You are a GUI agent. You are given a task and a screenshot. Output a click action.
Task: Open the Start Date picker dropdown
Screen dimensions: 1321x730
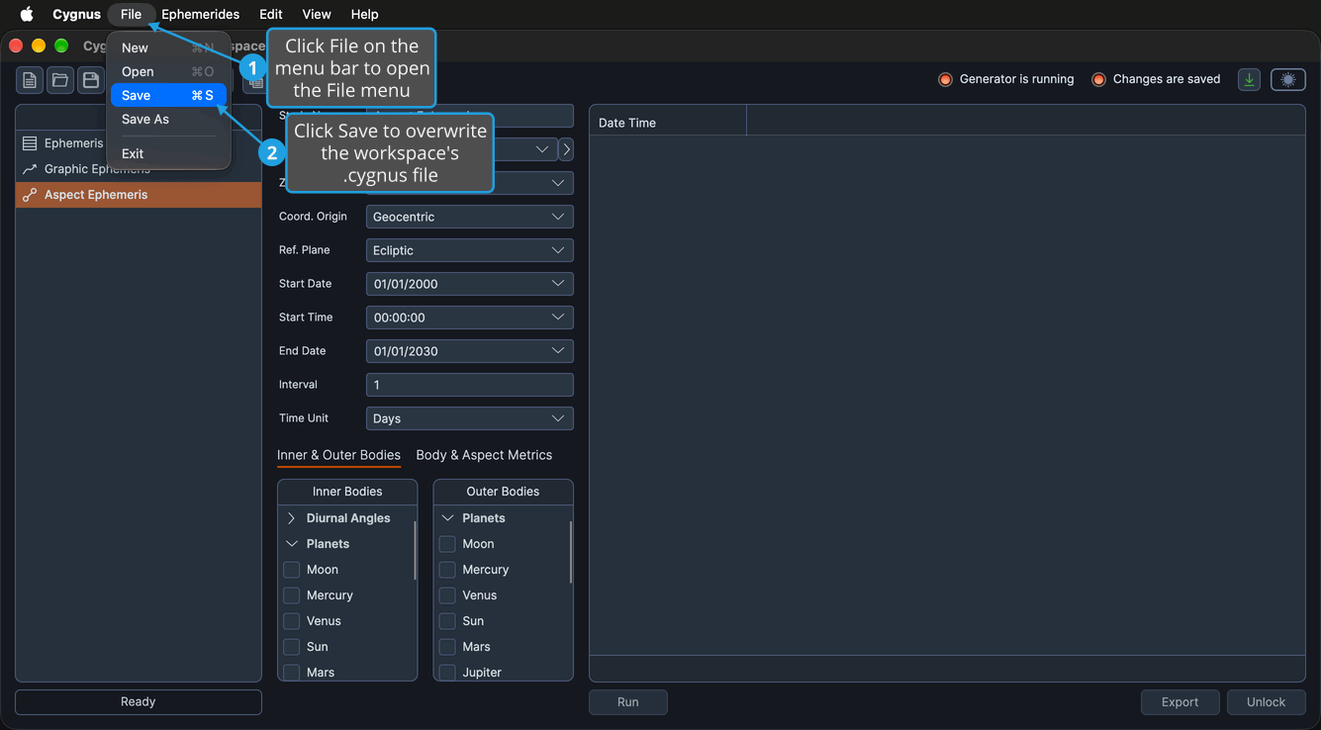[x=470, y=284]
